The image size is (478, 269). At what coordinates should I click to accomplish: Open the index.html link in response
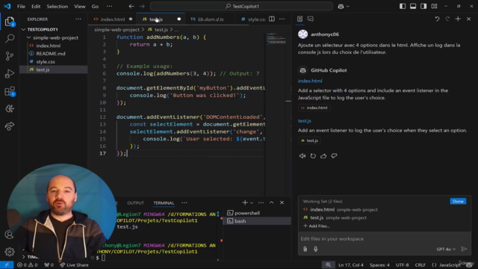pos(310,81)
